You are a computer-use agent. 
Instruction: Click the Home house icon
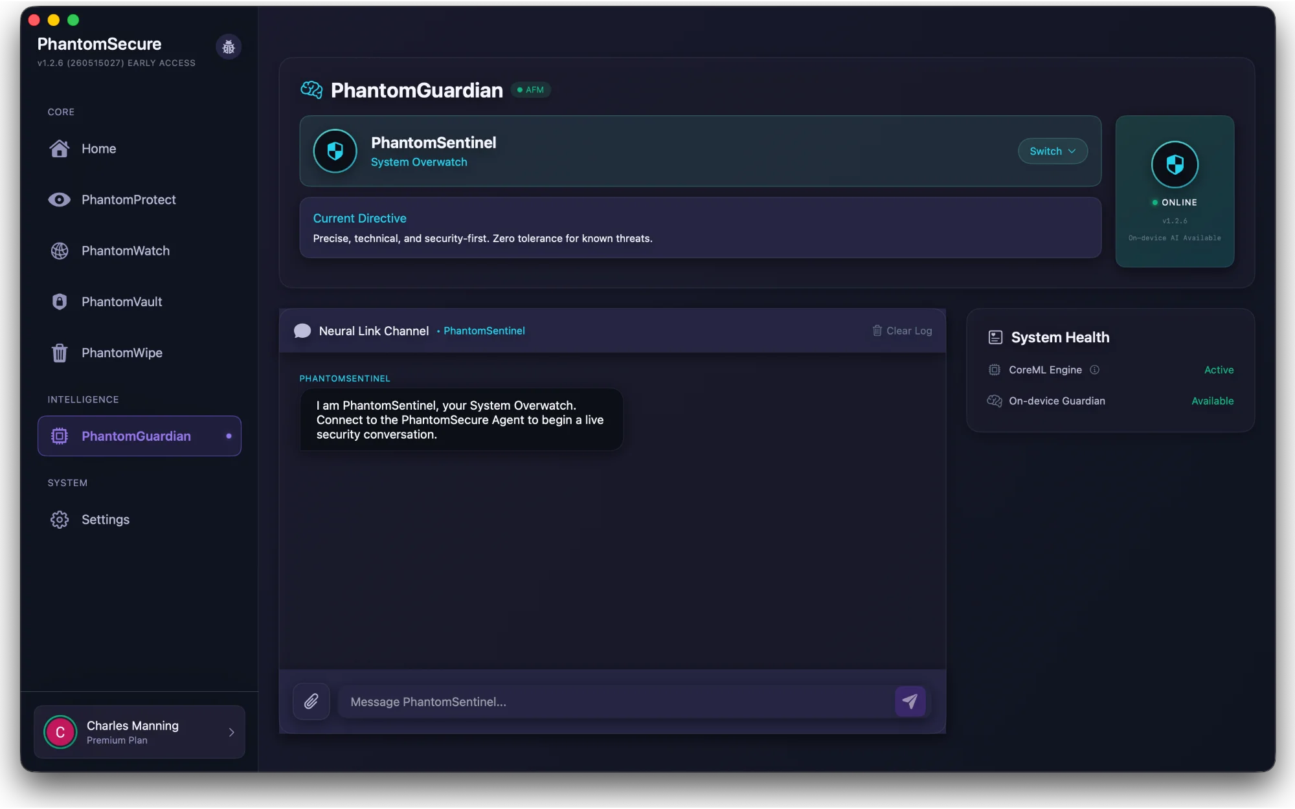pos(60,149)
